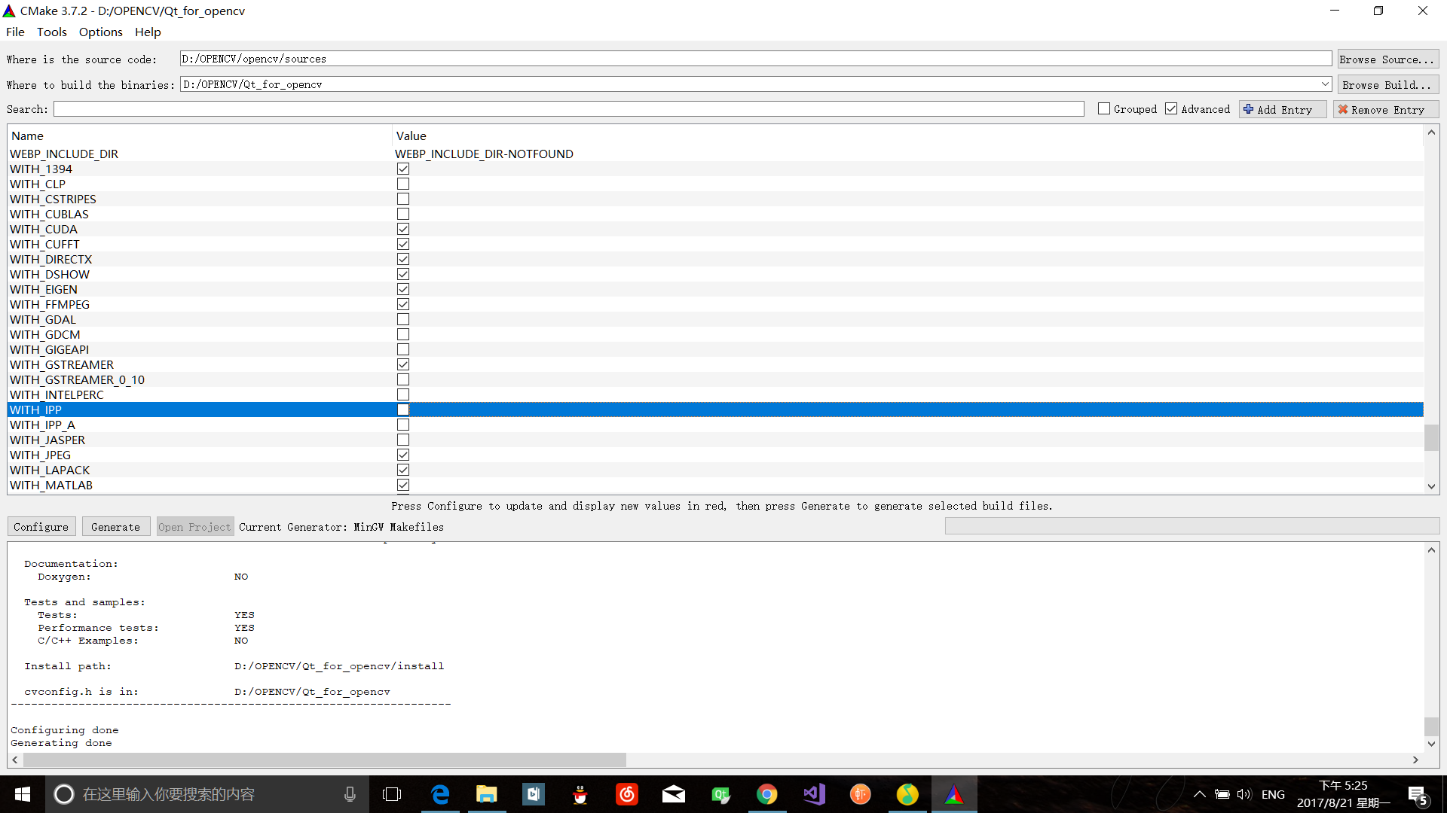
Task: Select the WITH_LAPACK entry name
Action: coord(50,470)
